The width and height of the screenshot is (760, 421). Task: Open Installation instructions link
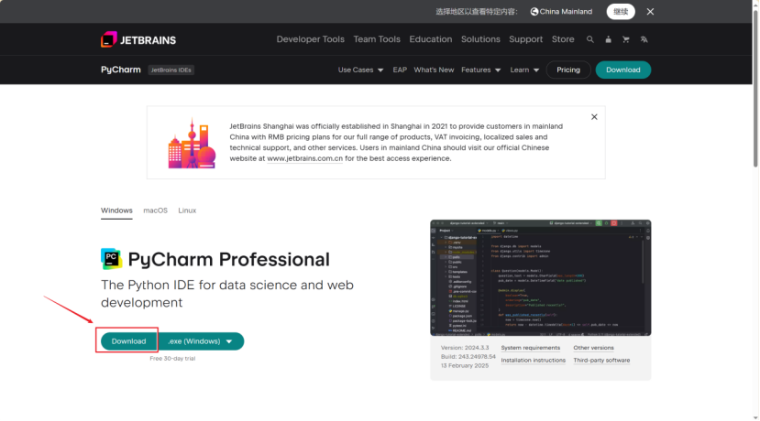pyautogui.click(x=534, y=361)
